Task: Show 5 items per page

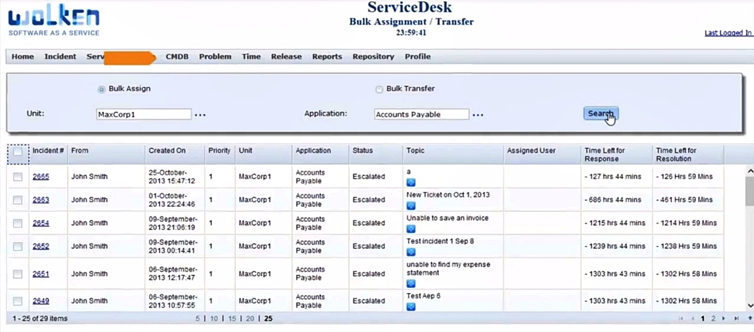Action: point(198,319)
